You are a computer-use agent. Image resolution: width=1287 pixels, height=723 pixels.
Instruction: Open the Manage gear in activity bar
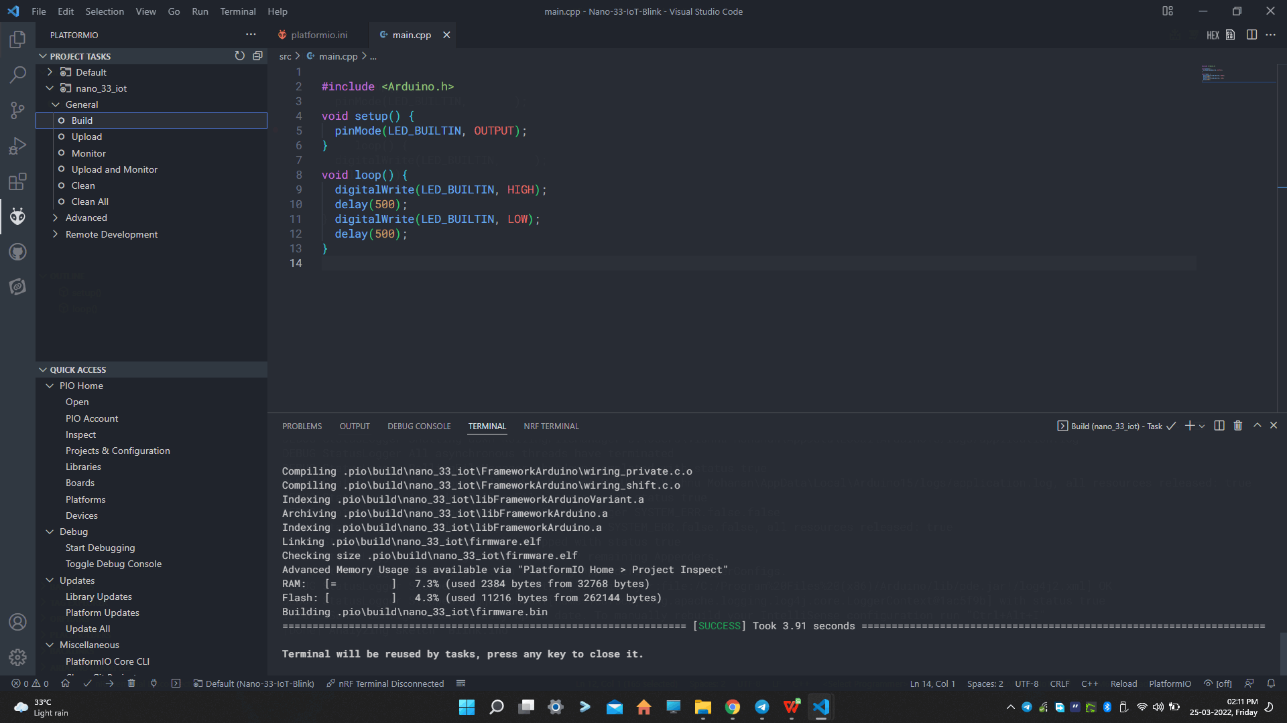click(17, 657)
